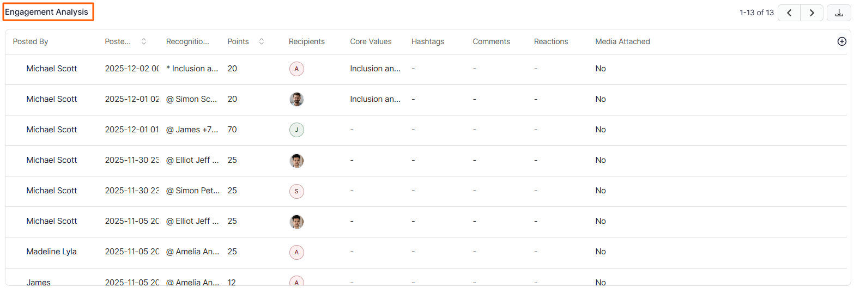This screenshot has height=293, width=854.
Task: Sort by the Points column arrows
Action: tap(261, 41)
